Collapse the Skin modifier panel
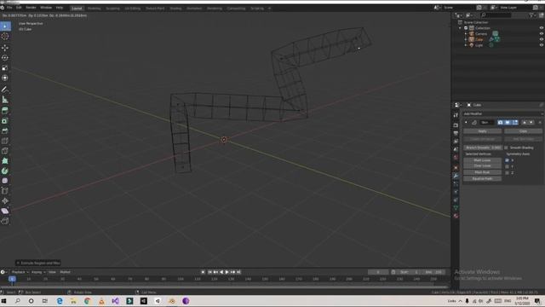This screenshot has width=545, height=307. tap(466, 122)
